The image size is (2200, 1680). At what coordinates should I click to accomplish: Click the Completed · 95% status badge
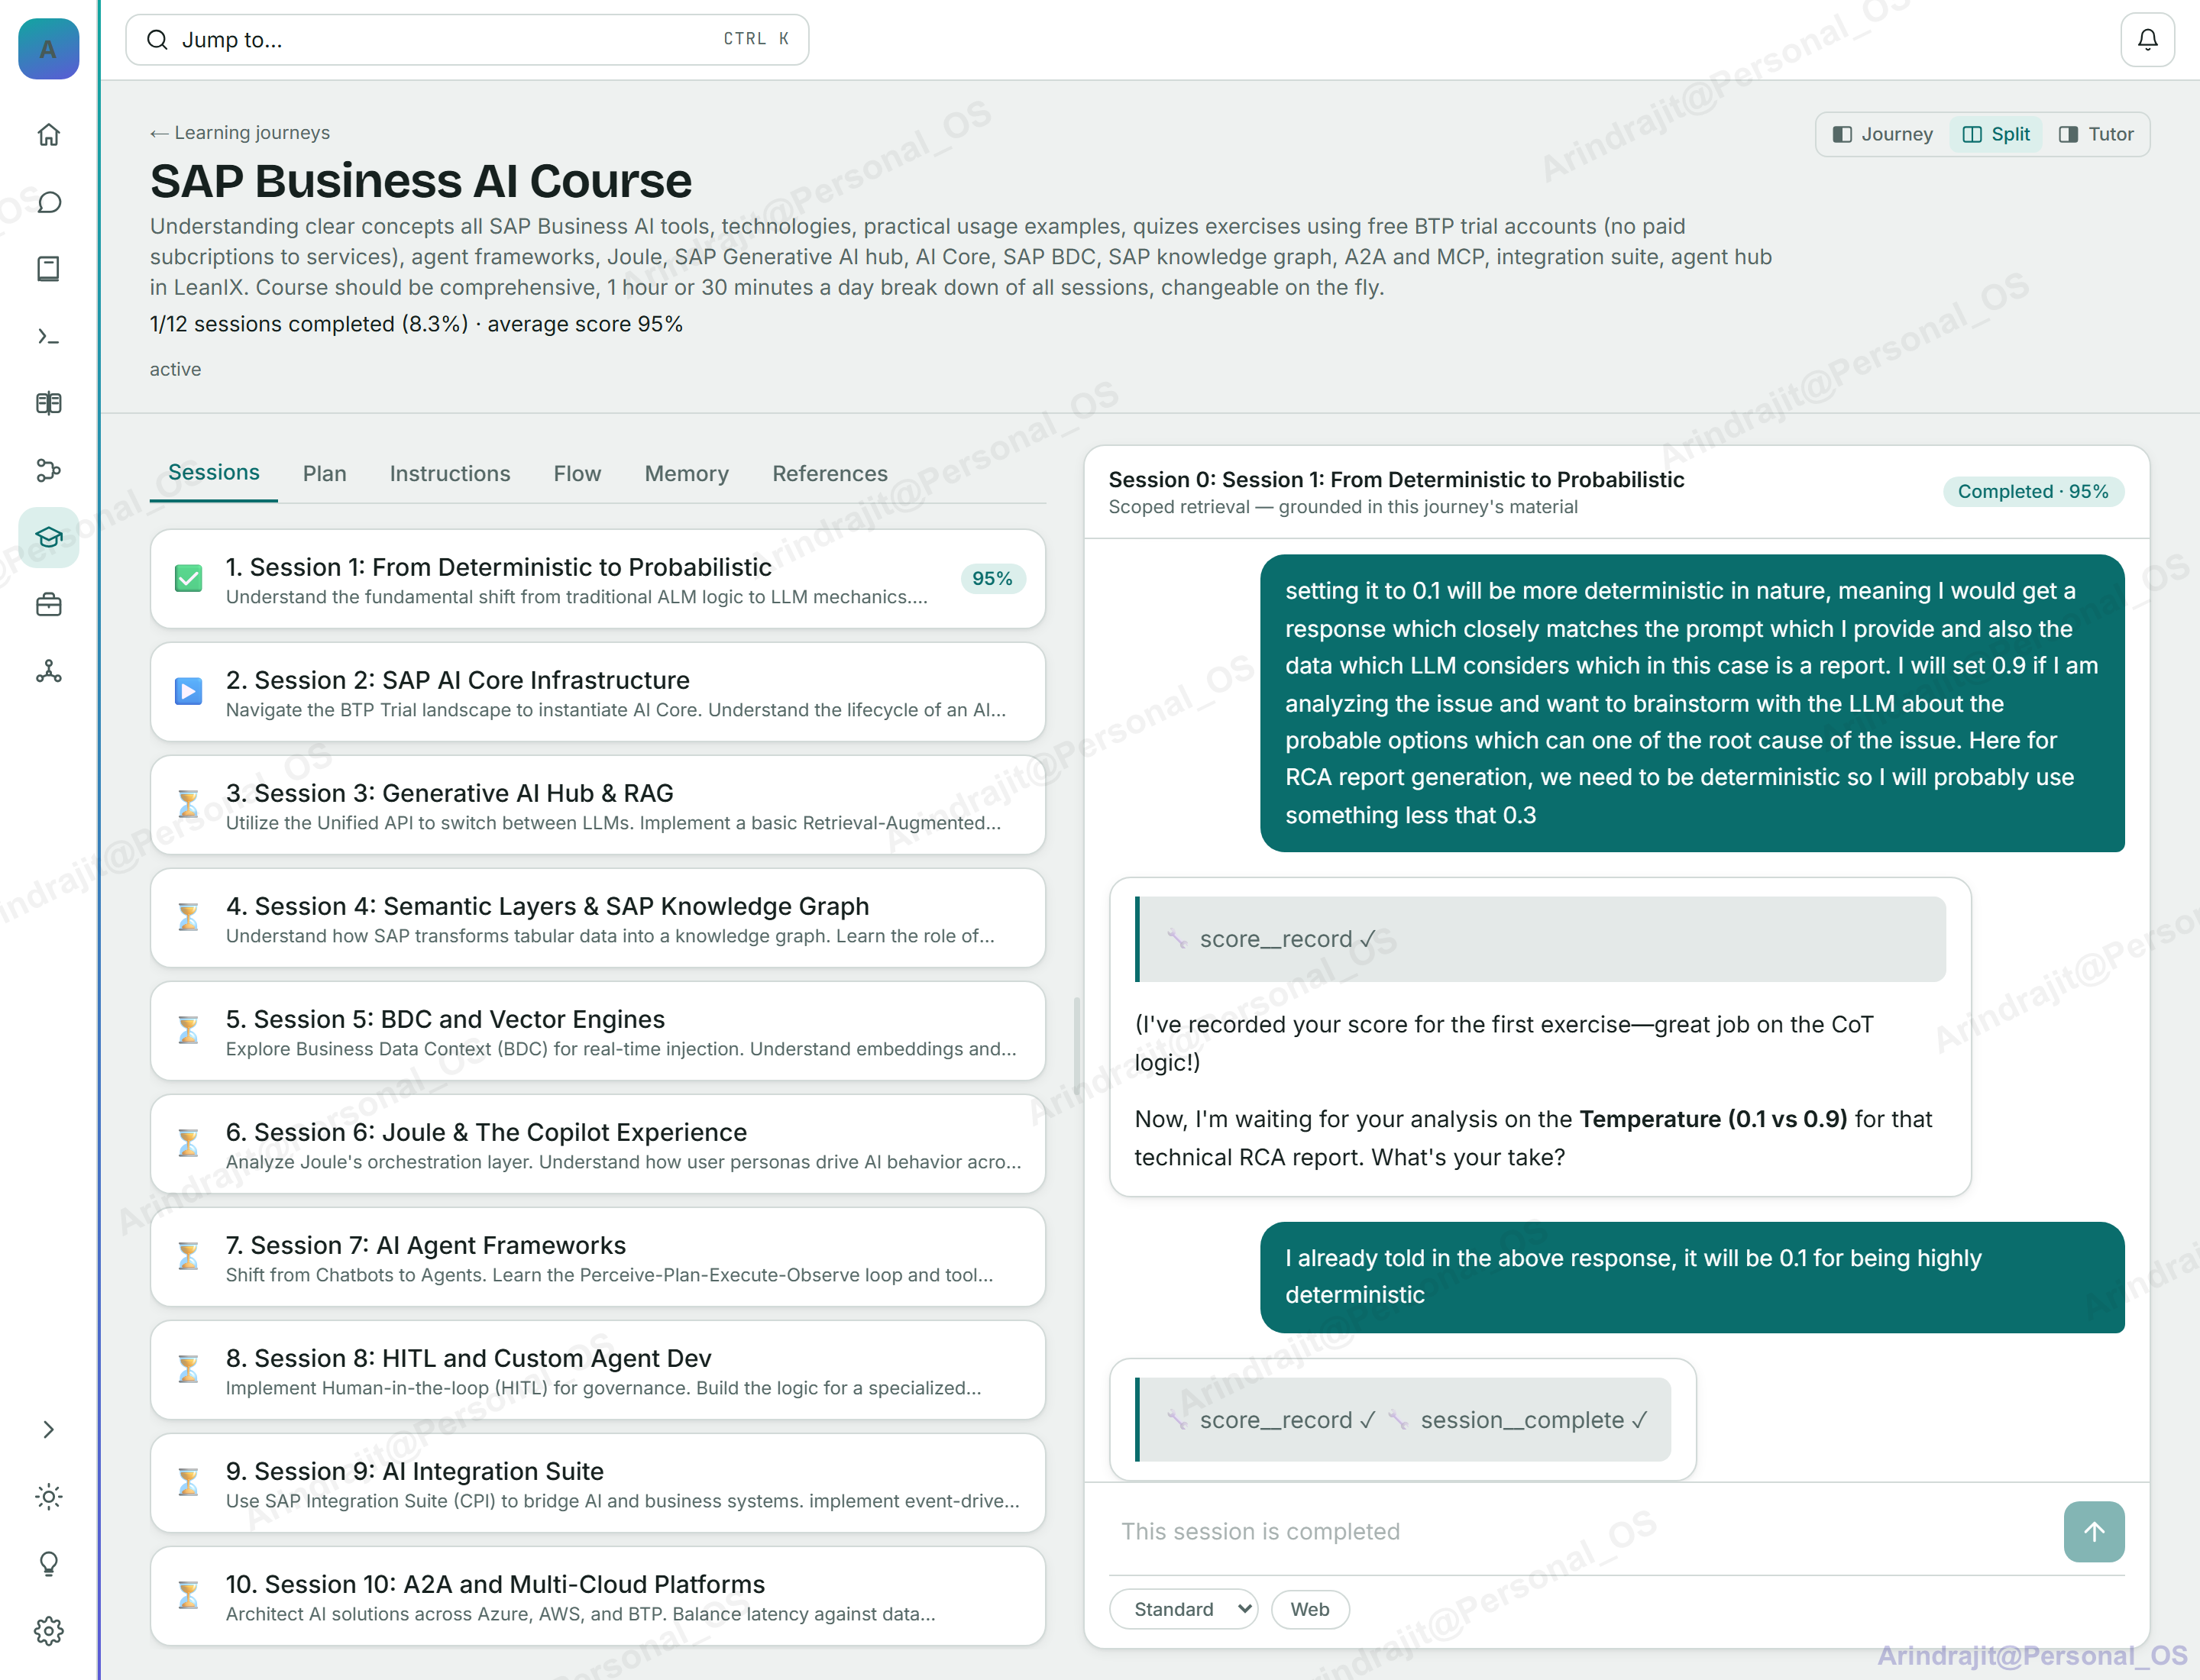pyautogui.click(x=2033, y=492)
